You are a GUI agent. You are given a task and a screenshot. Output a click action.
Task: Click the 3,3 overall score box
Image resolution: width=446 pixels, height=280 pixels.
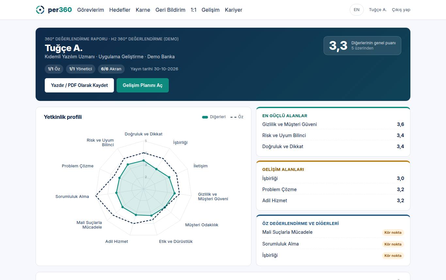(362, 46)
